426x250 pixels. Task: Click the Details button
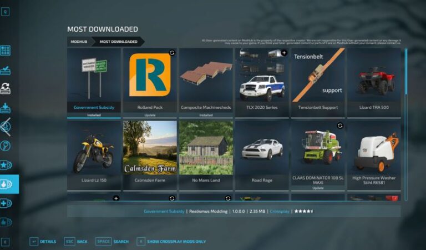point(43,242)
